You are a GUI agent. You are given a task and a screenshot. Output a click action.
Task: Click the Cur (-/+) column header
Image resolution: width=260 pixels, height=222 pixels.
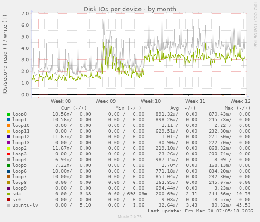pos(74,108)
